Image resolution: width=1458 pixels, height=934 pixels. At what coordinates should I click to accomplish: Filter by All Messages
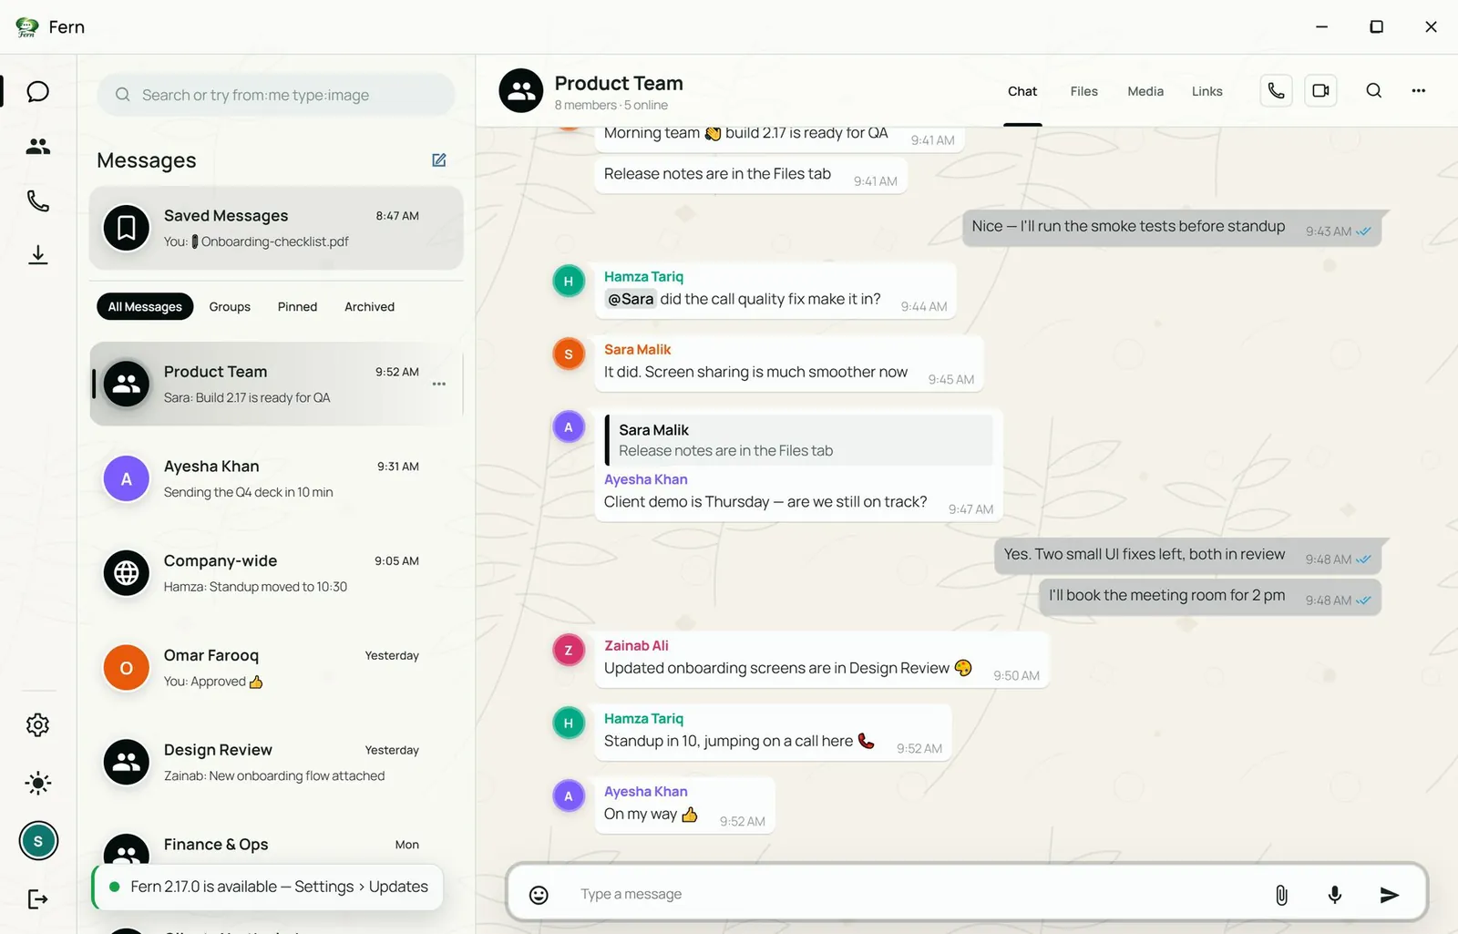tap(145, 307)
